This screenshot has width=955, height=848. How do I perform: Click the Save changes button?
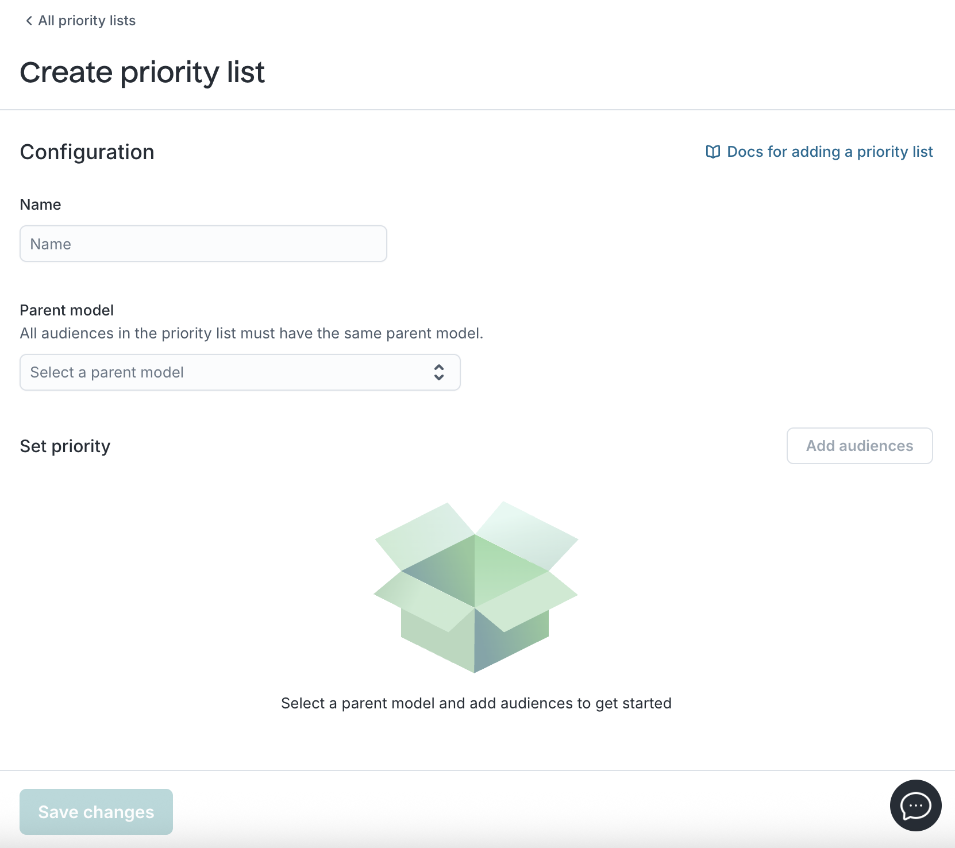click(x=96, y=811)
